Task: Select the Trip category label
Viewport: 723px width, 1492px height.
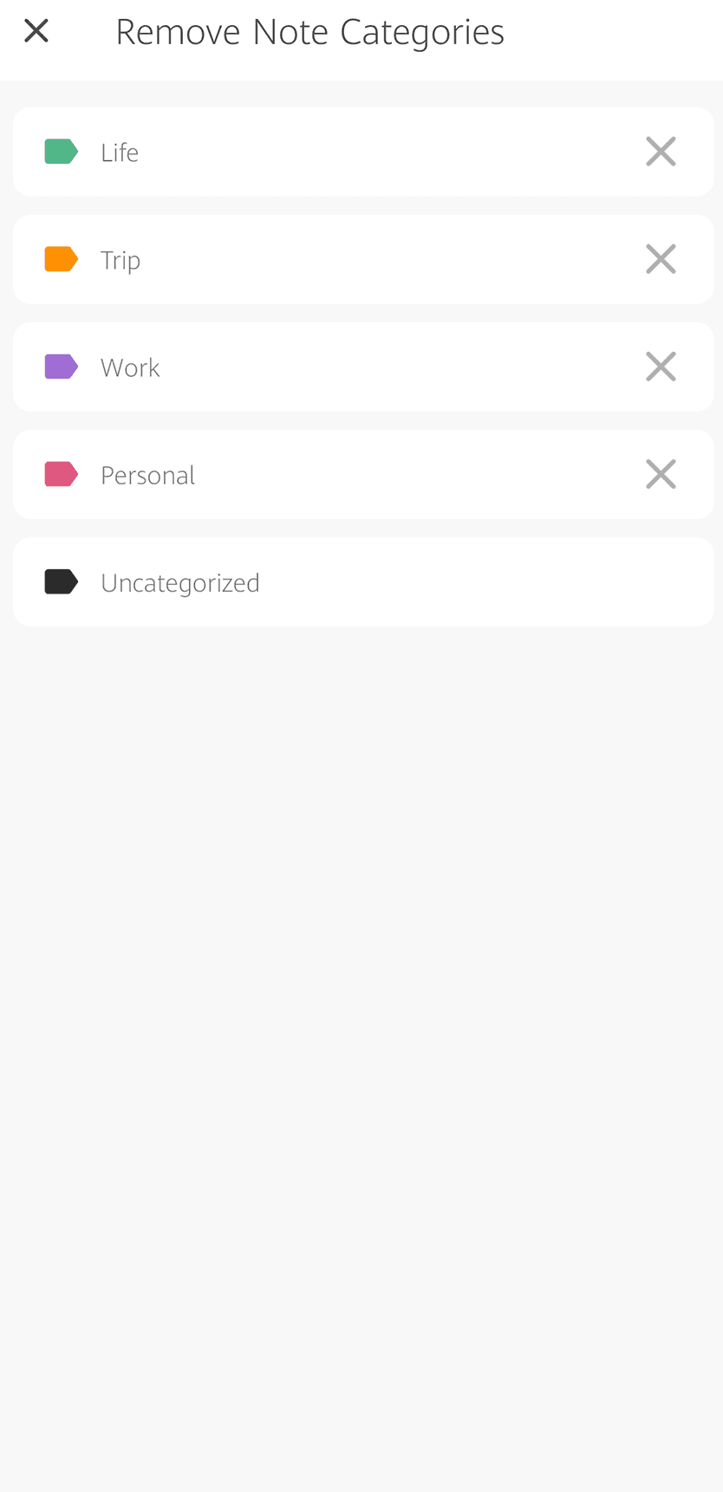Action: (x=120, y=260)
